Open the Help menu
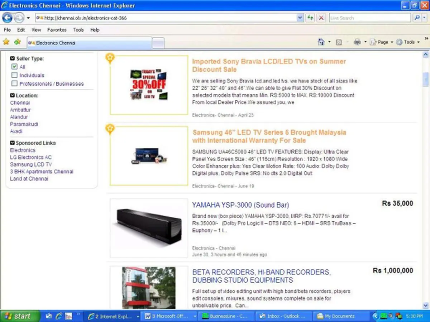This screenshot has width=430, height=322. (x=95, y=30)
